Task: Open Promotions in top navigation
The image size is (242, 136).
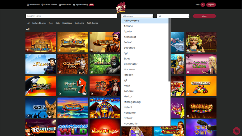Action: 33,5
